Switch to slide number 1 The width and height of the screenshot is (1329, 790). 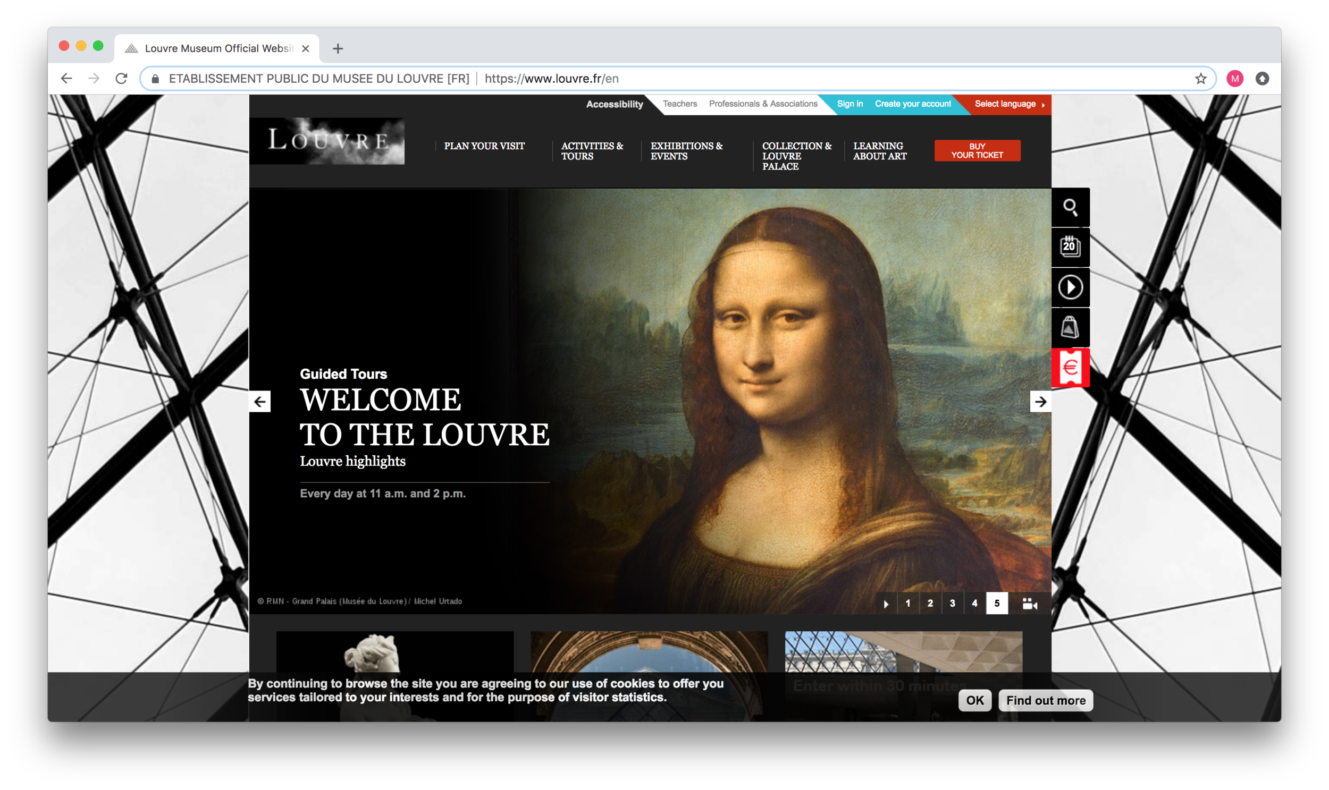pyautogui.click(x=907, y=603)
